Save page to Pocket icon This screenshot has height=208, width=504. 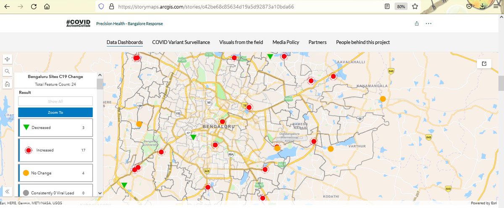click(470, 7)
